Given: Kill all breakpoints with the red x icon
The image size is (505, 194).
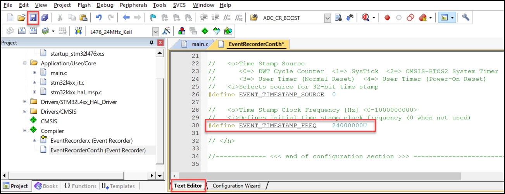Looking at the screenshot, I should tap(422, 18).
